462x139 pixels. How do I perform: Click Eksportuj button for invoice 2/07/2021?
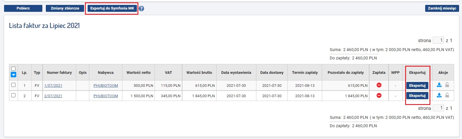[x=417, y=95]
